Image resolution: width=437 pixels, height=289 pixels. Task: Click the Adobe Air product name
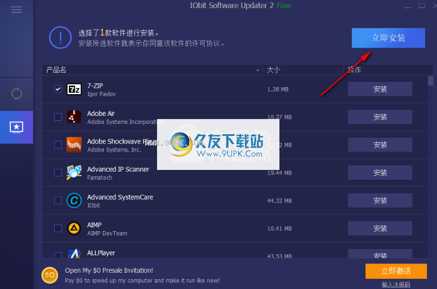101,114
